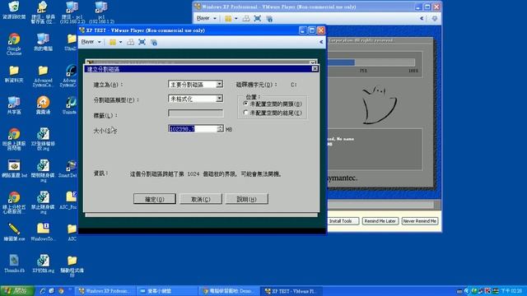527x296 pixels.
Task: Click Never Remind Me button
Action: click(419, 221)
